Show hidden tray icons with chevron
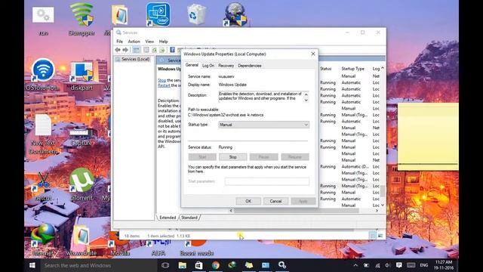Screen dimensions: 483x272 point(355,265)
